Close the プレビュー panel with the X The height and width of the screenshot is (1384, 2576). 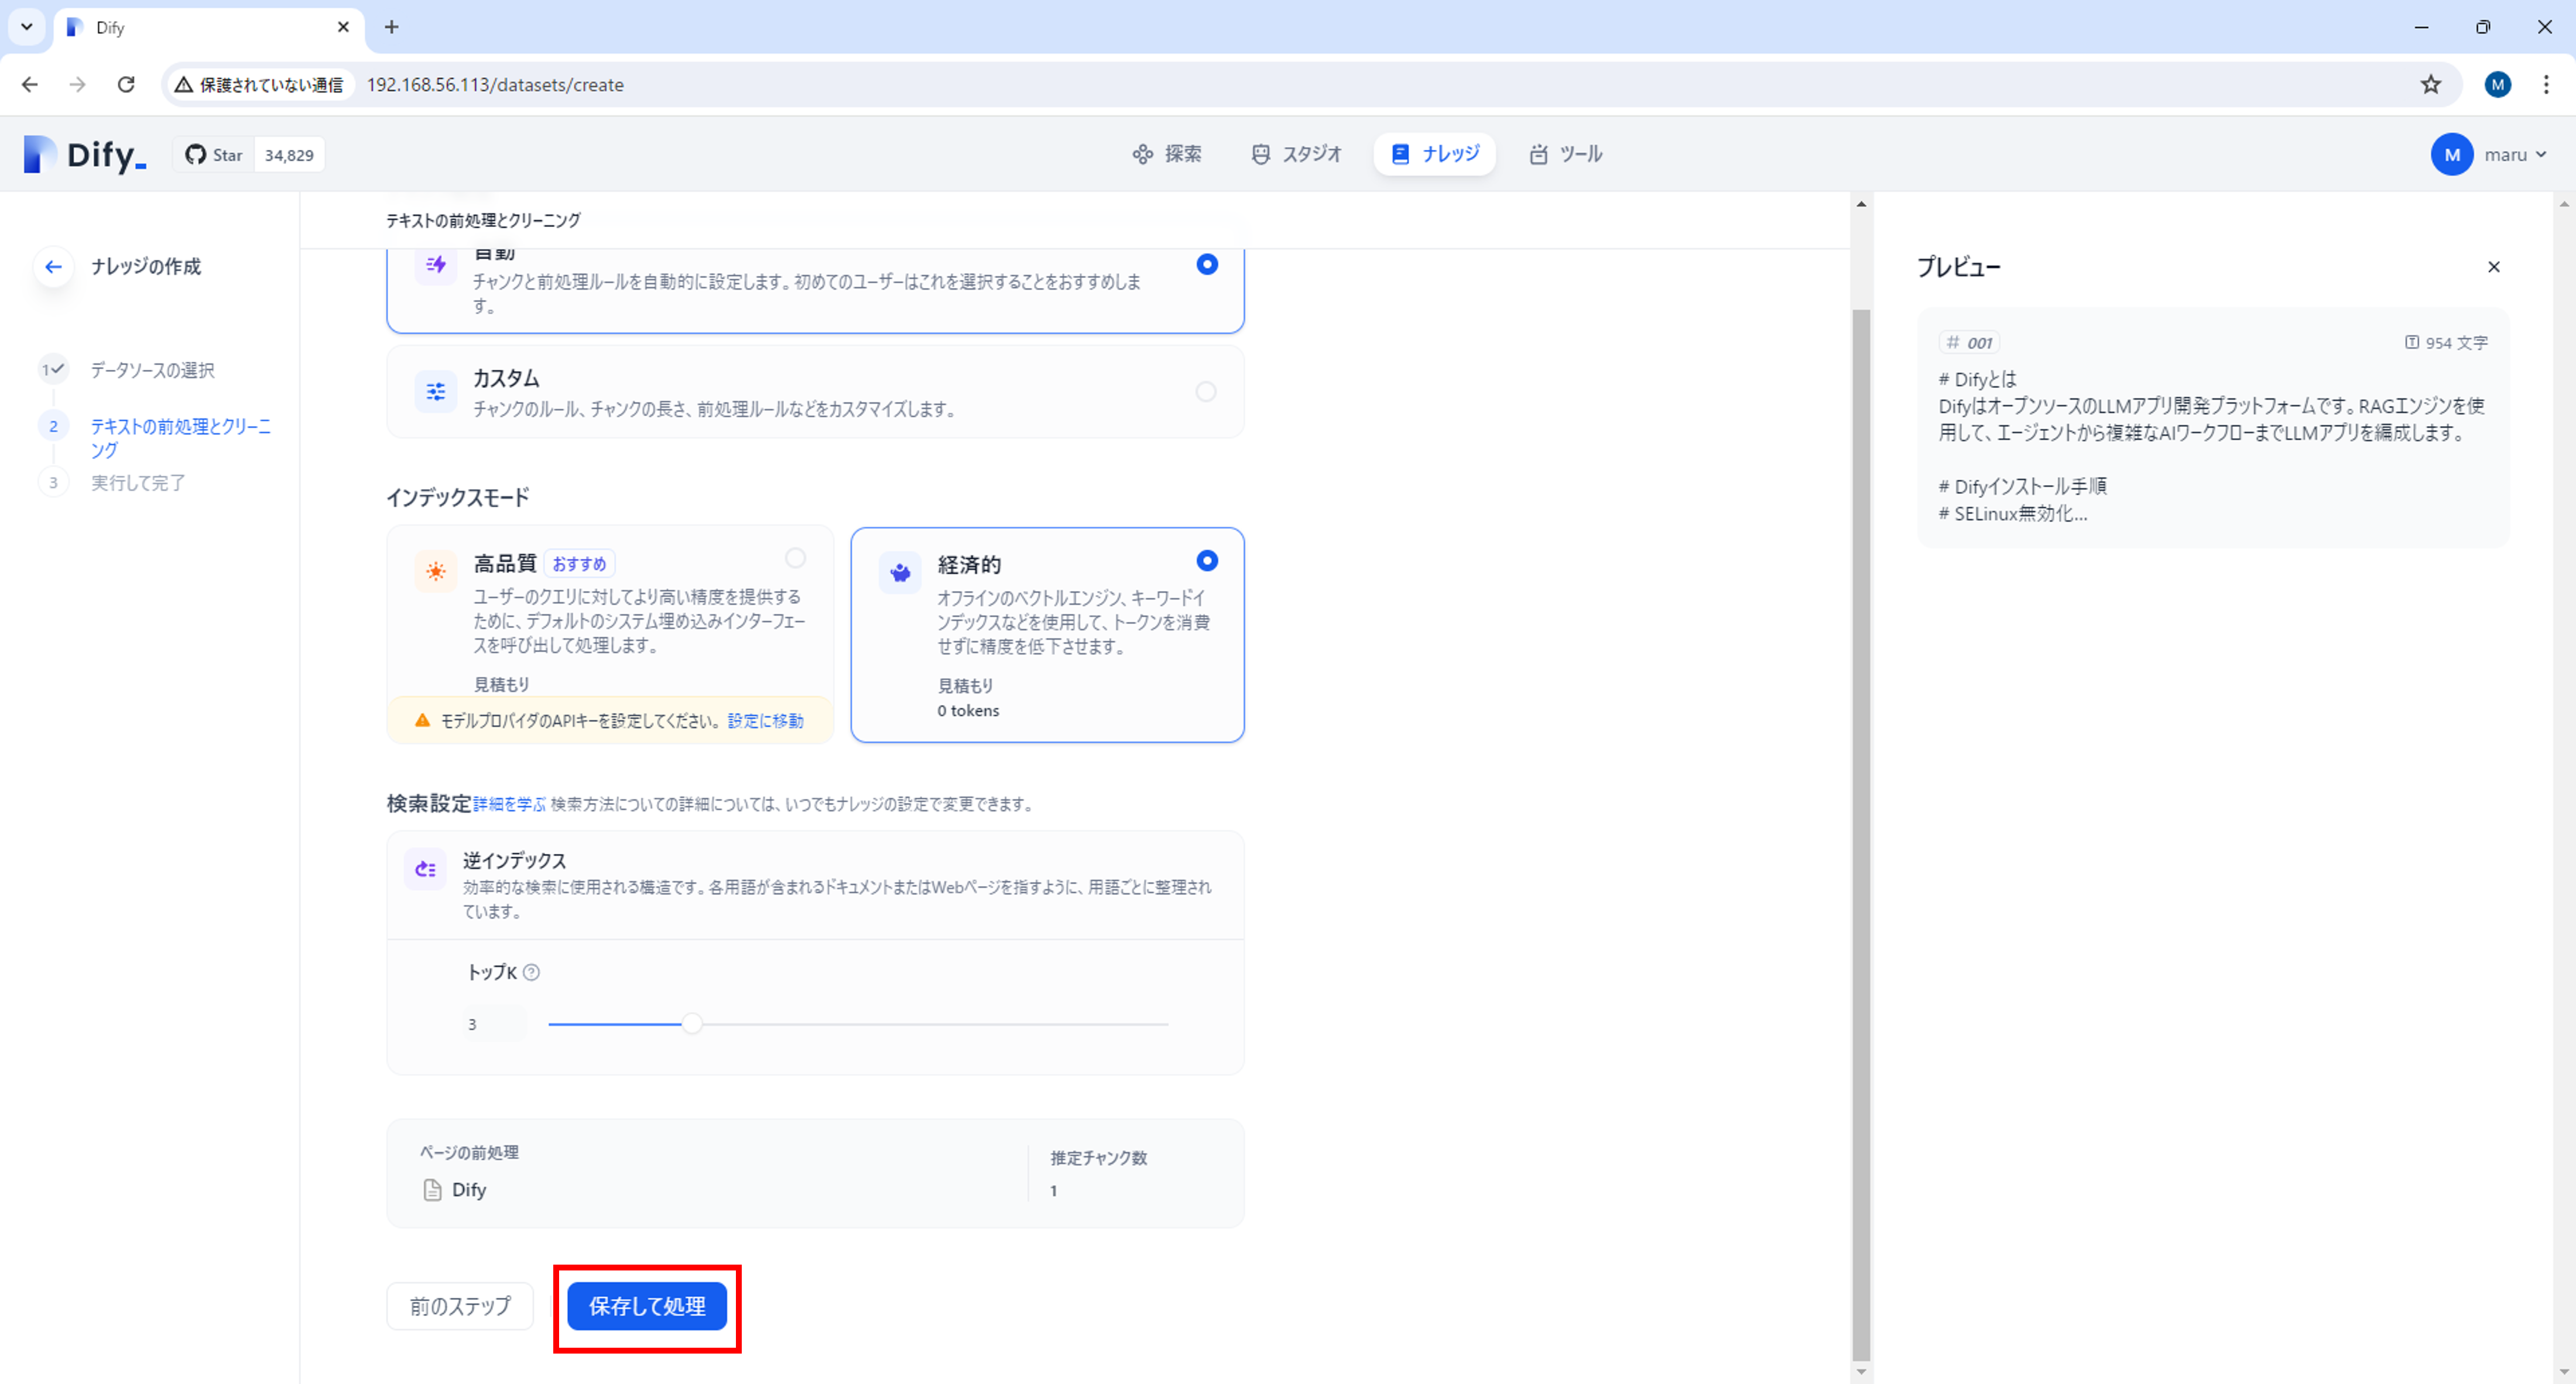[x=2493, y=267]
